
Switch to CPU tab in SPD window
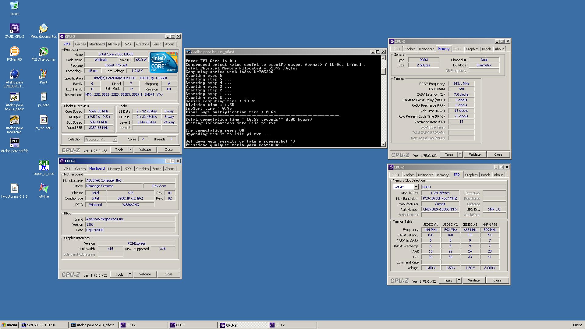point(395,175)
